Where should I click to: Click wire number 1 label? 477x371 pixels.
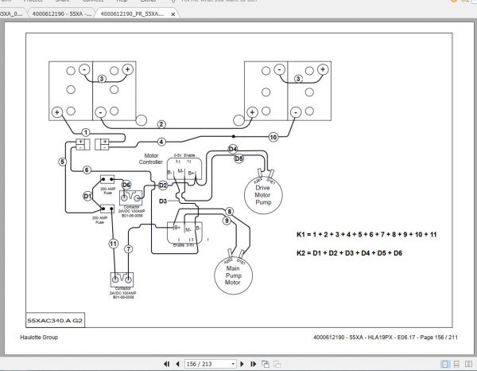point(86,132)
